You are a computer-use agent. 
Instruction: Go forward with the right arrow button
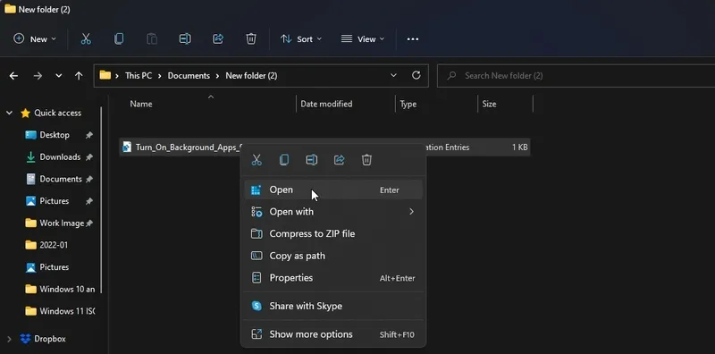(38, 76)
